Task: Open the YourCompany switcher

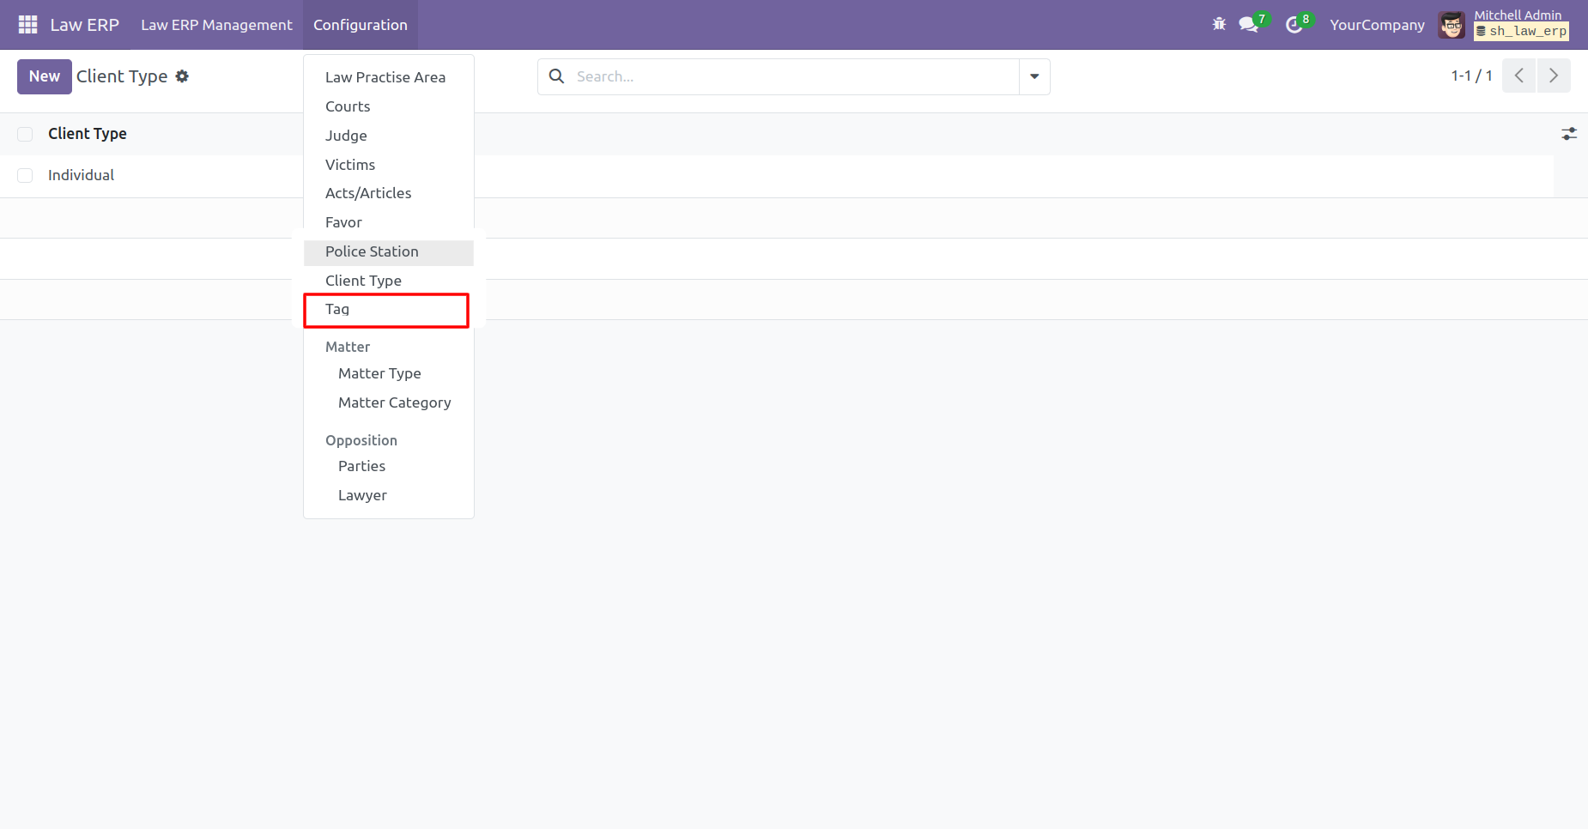Action: click(1377, 25)
